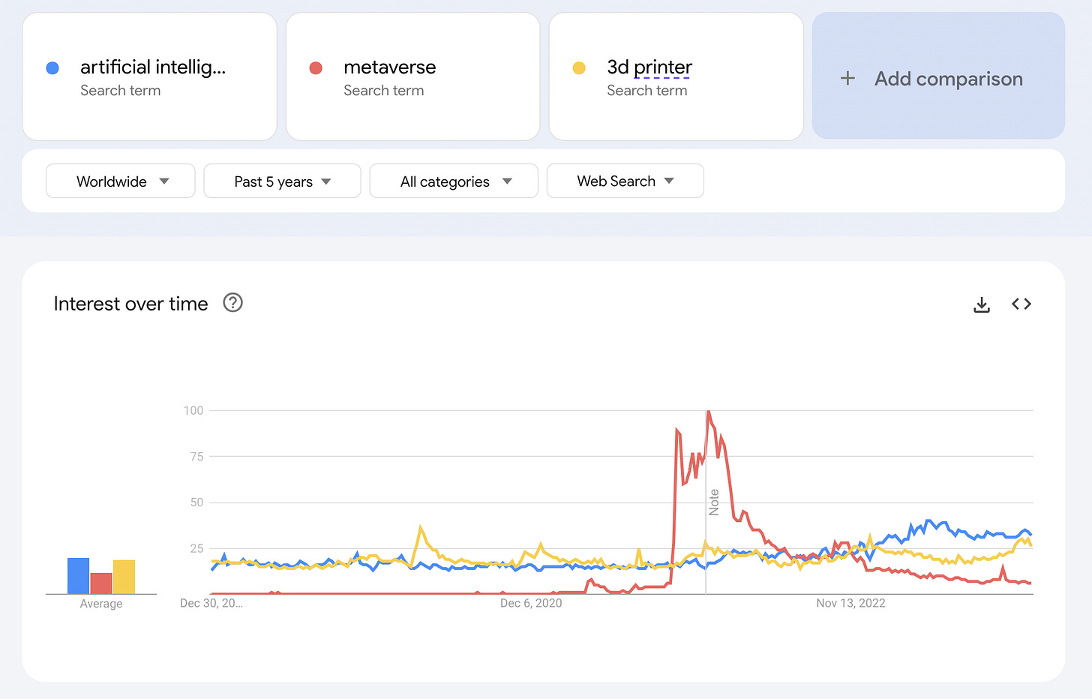Click the Dec 6, 2020 axis label
This screenshot has height=699, width=1092.
[x=531, y=603]
